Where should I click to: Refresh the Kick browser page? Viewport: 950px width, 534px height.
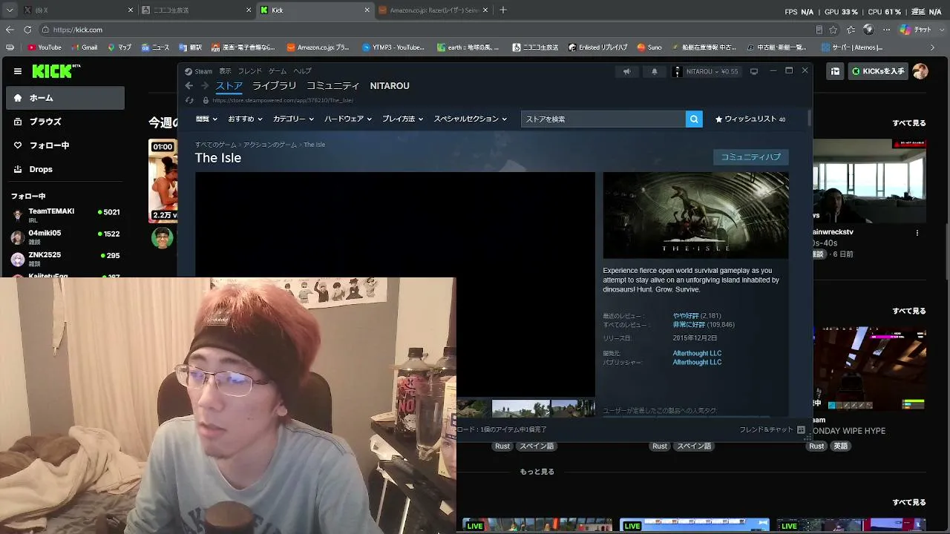27,30
